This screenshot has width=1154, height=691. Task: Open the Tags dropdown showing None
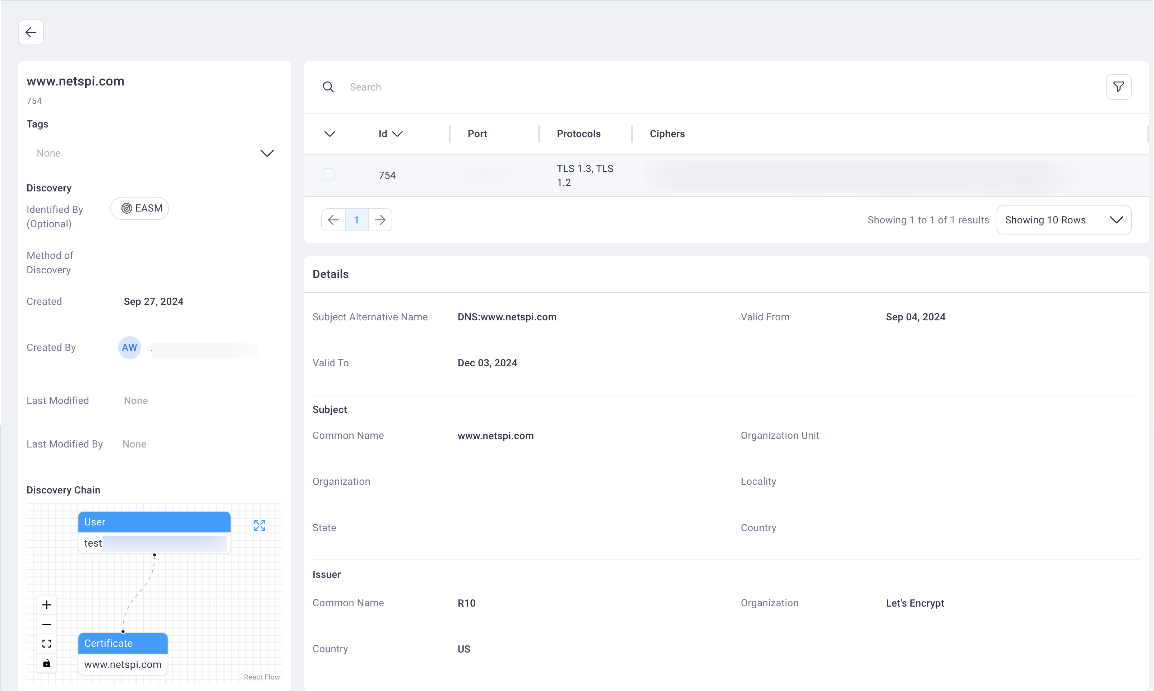pyautogui.click(x=154, y=153)
